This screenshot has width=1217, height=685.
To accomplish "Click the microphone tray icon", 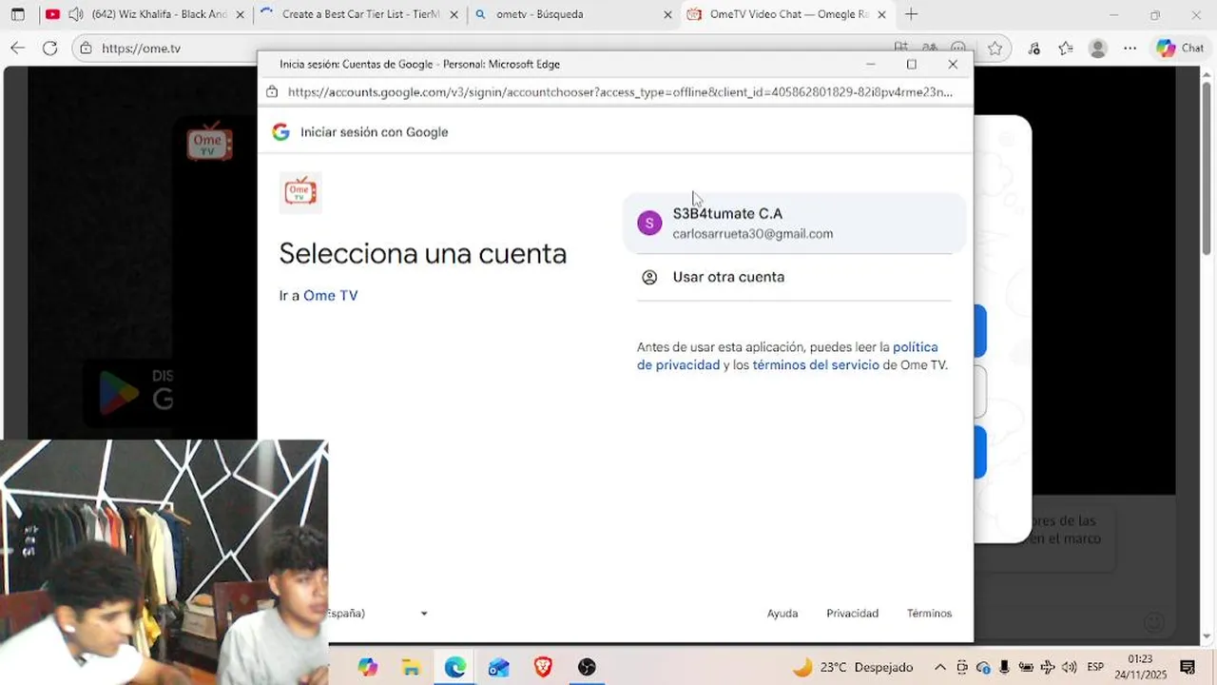I will tap(1004, 667).
